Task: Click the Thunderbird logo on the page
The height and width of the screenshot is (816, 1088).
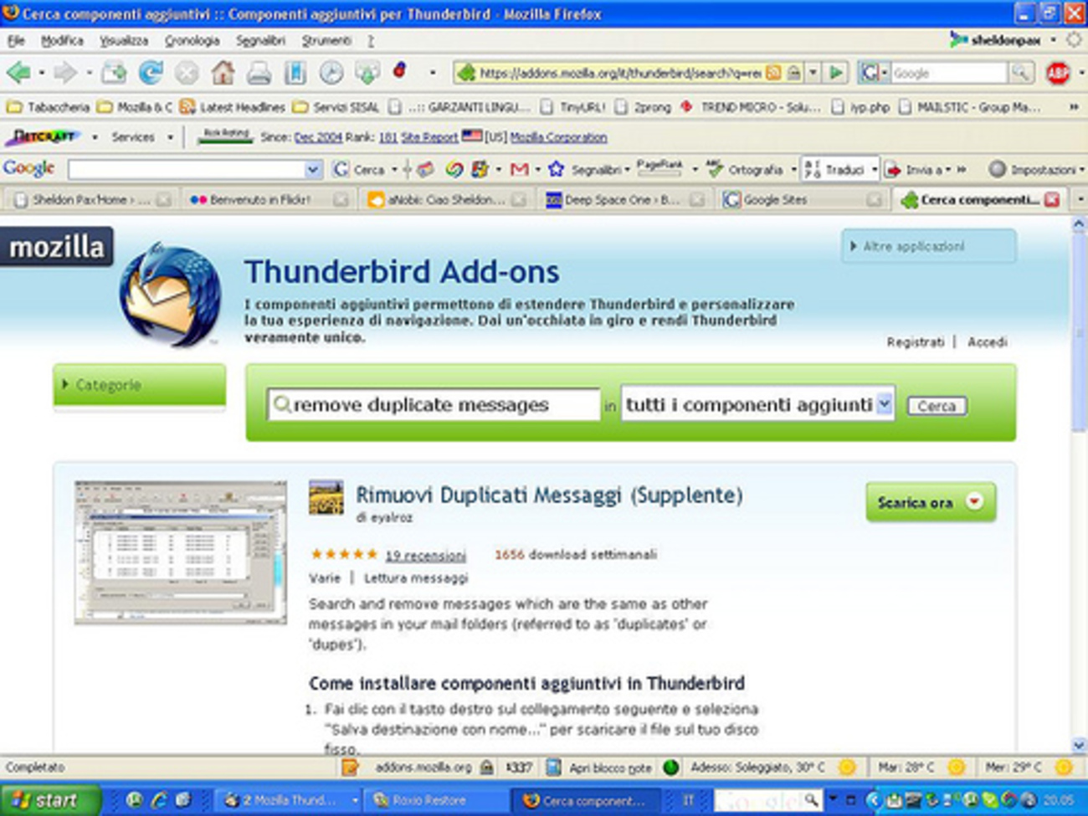Action: coord(171,295)
